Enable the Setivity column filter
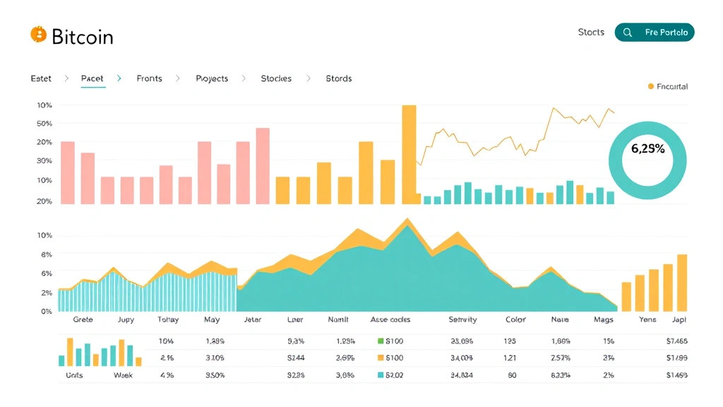This screenshot has height=407, width=723. click(462, 319)
